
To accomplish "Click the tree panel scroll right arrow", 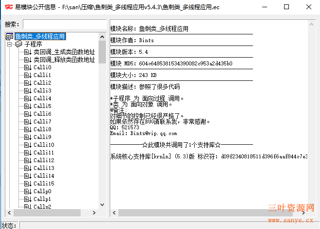I will 94,213.
